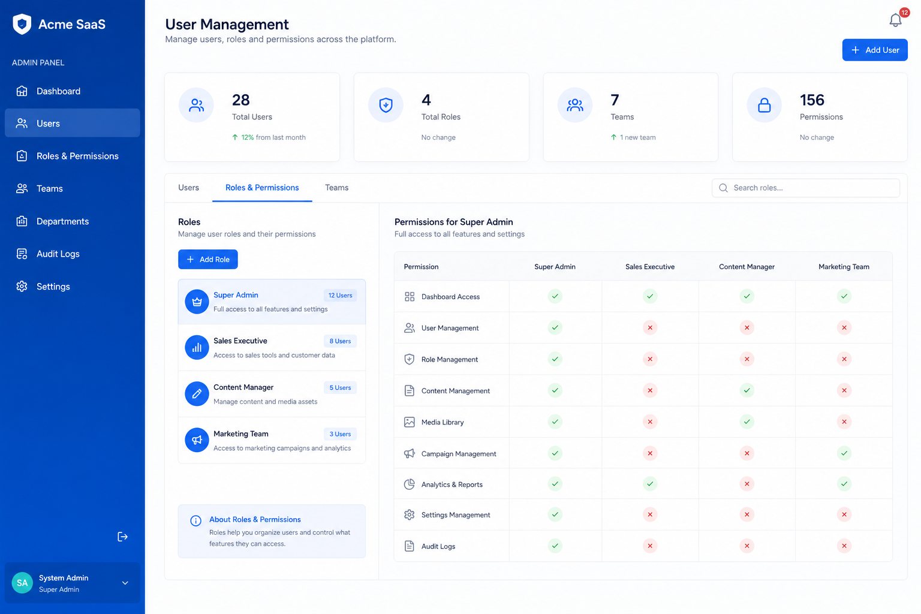Click the Add Role button
The width and height of the screenshot is (921, 614).
[x=208, y=260]
